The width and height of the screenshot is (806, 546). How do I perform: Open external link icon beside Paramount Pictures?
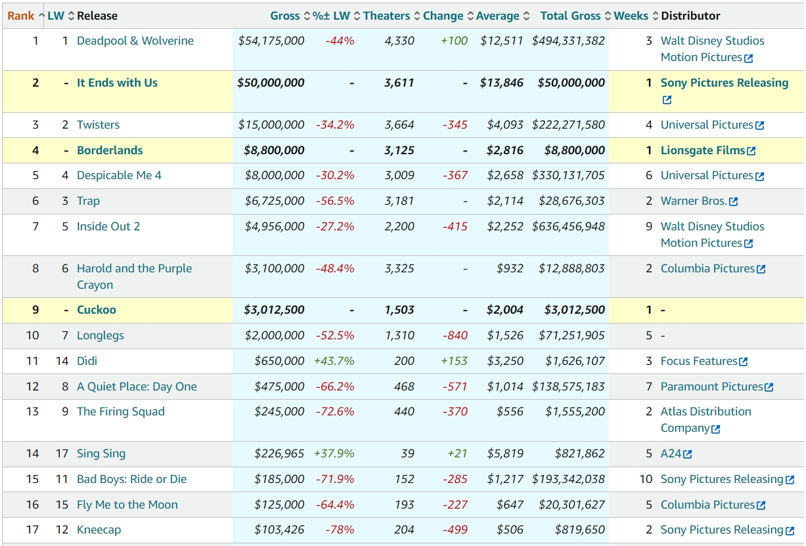click(769, 388)
